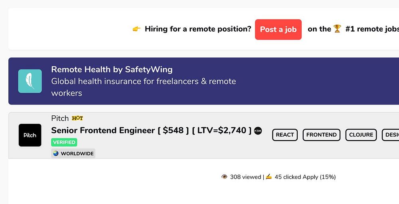This screenshot has width=399, height=204.
Task: Click the Post a job button
Action: (x=278, y=30)
